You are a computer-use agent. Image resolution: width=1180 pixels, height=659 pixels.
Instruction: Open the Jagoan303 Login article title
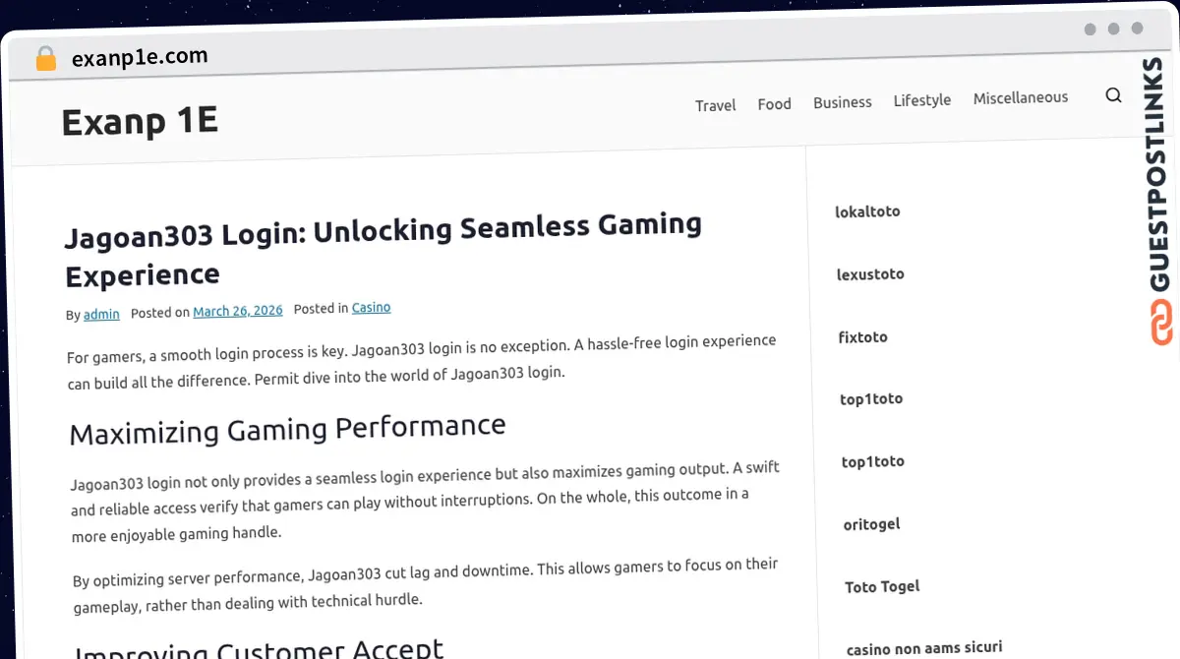(x=383, y=250)
